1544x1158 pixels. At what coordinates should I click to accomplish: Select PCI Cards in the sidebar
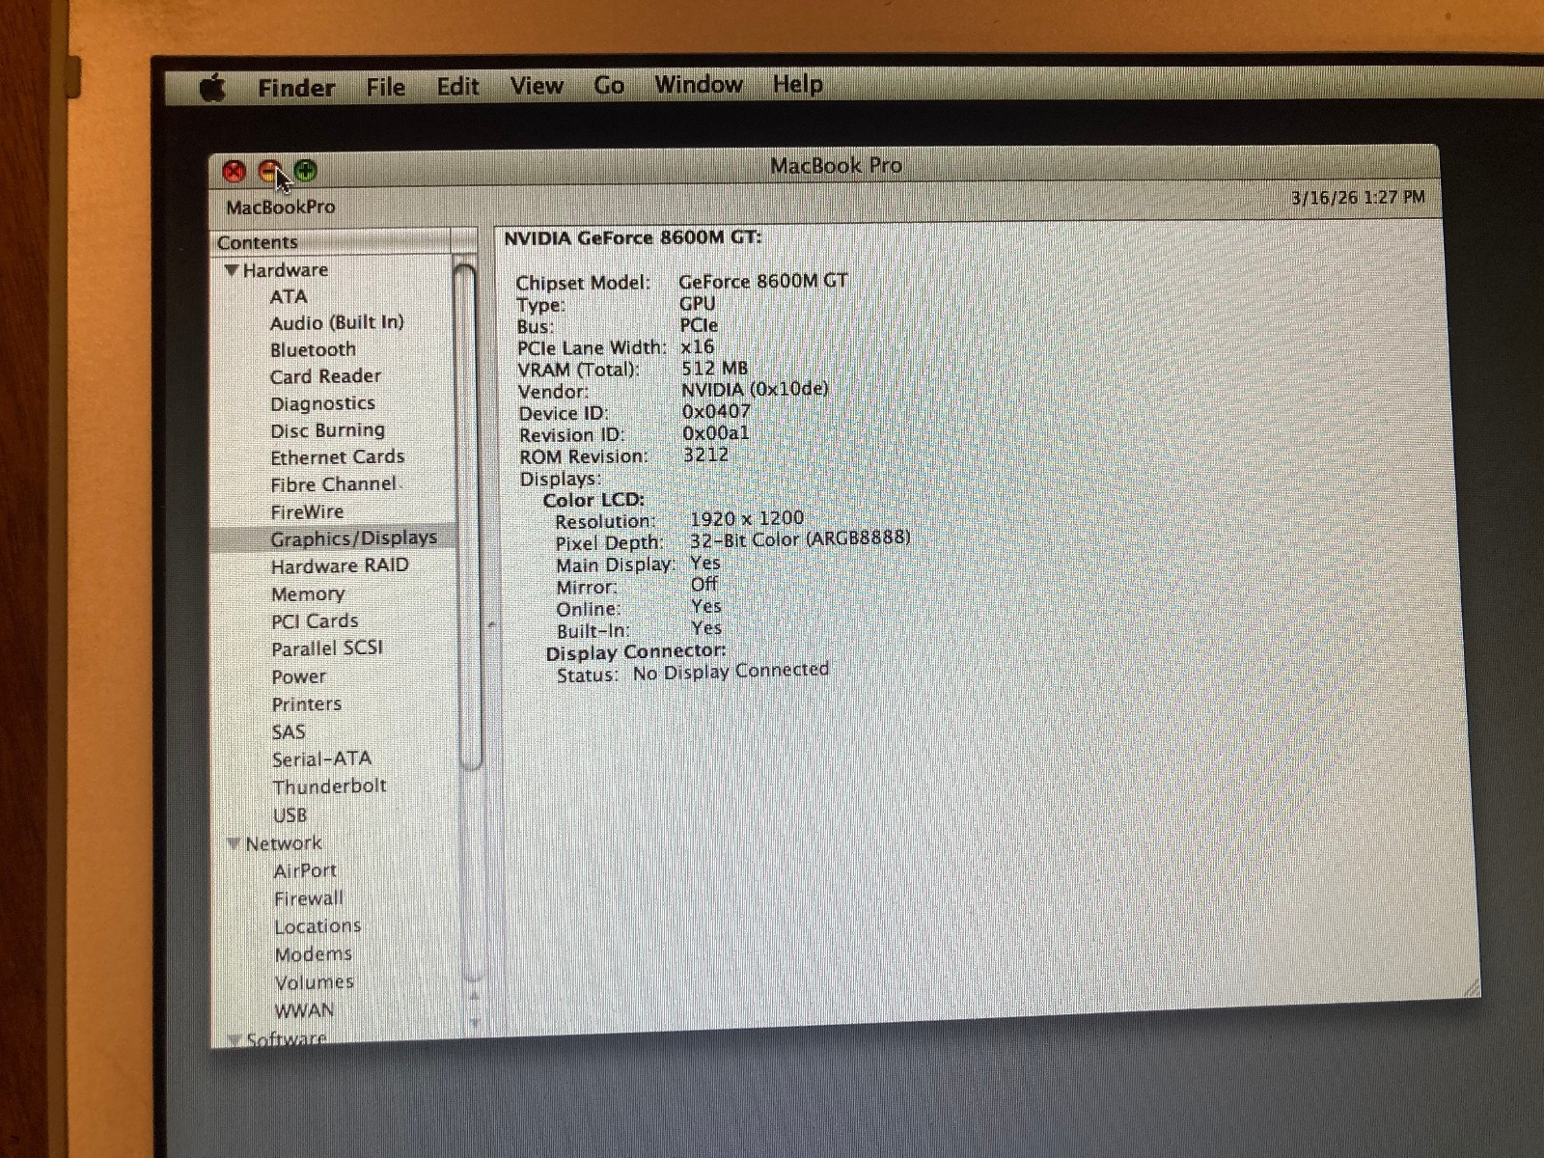tap(315, 621)
